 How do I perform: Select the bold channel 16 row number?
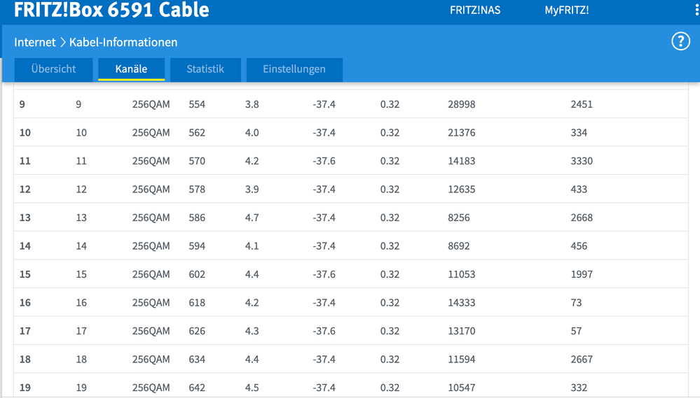[25, 303]
